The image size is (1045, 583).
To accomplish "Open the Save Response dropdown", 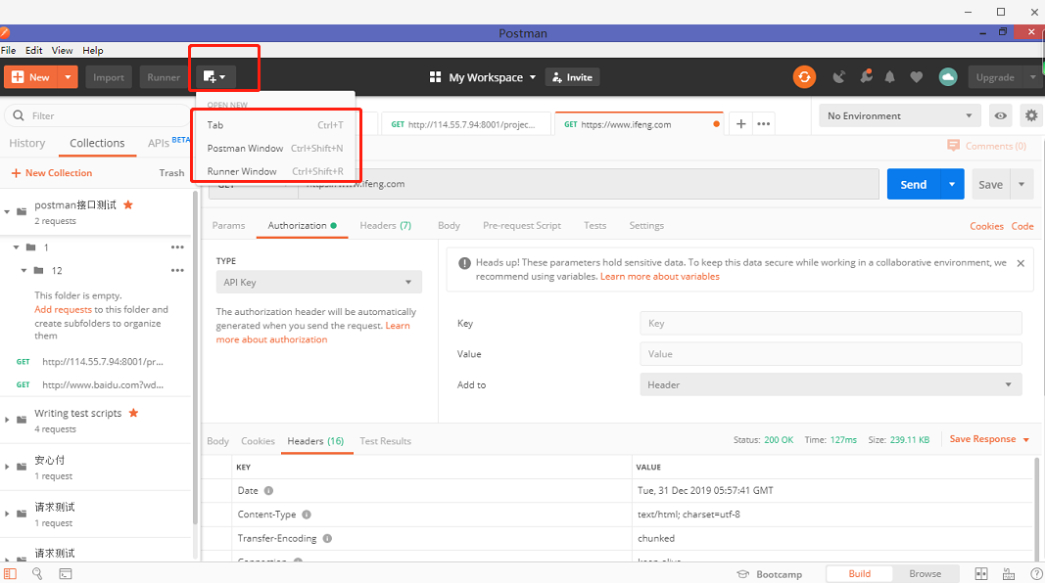I will [x=989, y=439].
